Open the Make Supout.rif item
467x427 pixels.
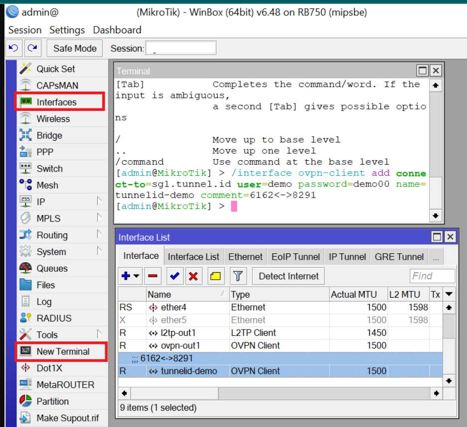[x=62, y=418]
